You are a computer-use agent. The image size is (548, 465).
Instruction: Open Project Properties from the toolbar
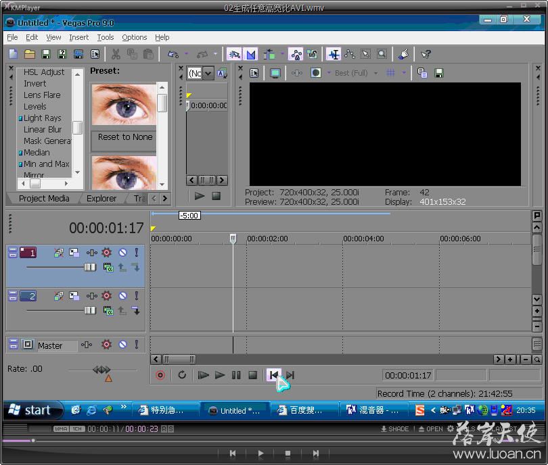[x=95, y=54]
